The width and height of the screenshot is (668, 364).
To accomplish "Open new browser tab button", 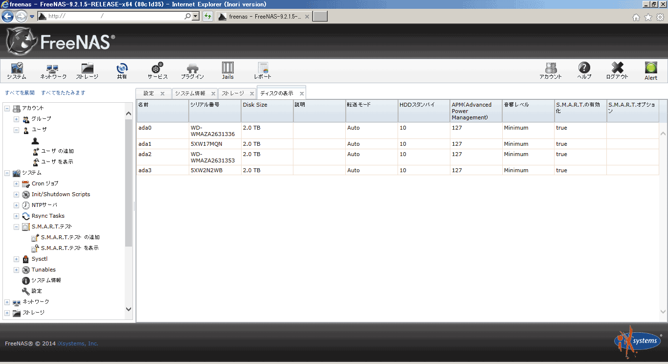I will 320,17.
